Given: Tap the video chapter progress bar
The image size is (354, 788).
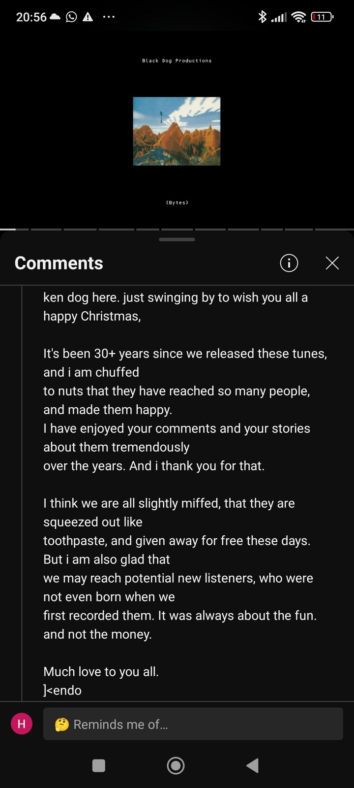Looking at the screenshot, I should [x=177, y=229].
